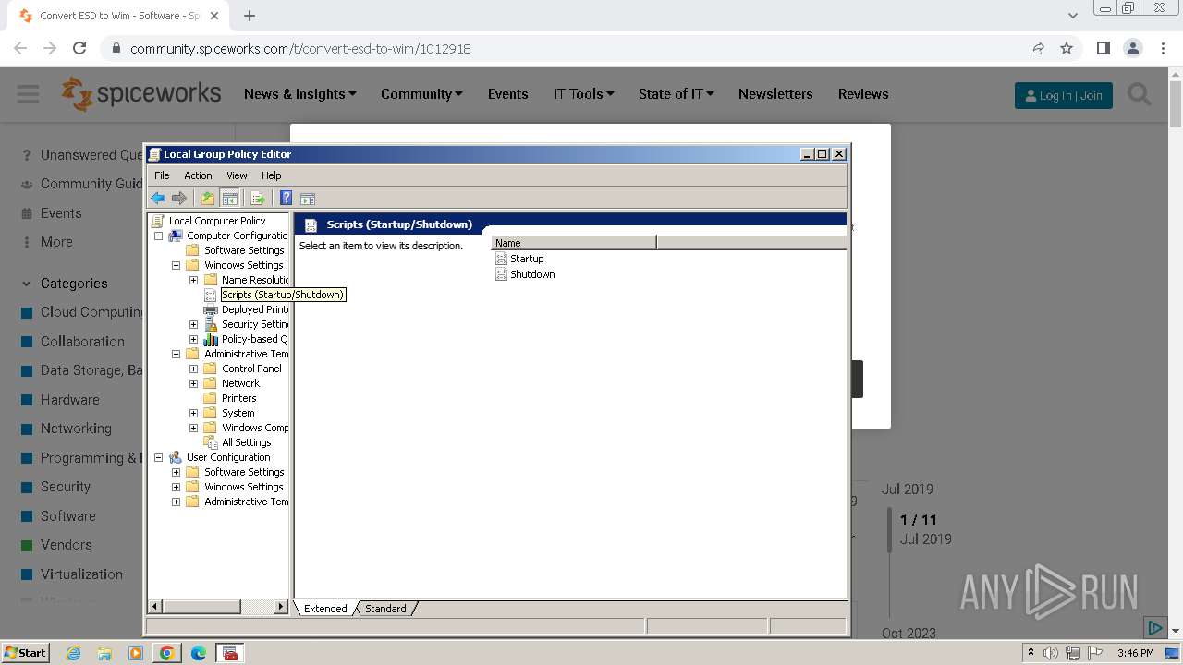Image resolution: width=1183 pixels, height=665 pixels.
Task: Bookmark this page with the star icon
Action: click(x=1067, y=48)
